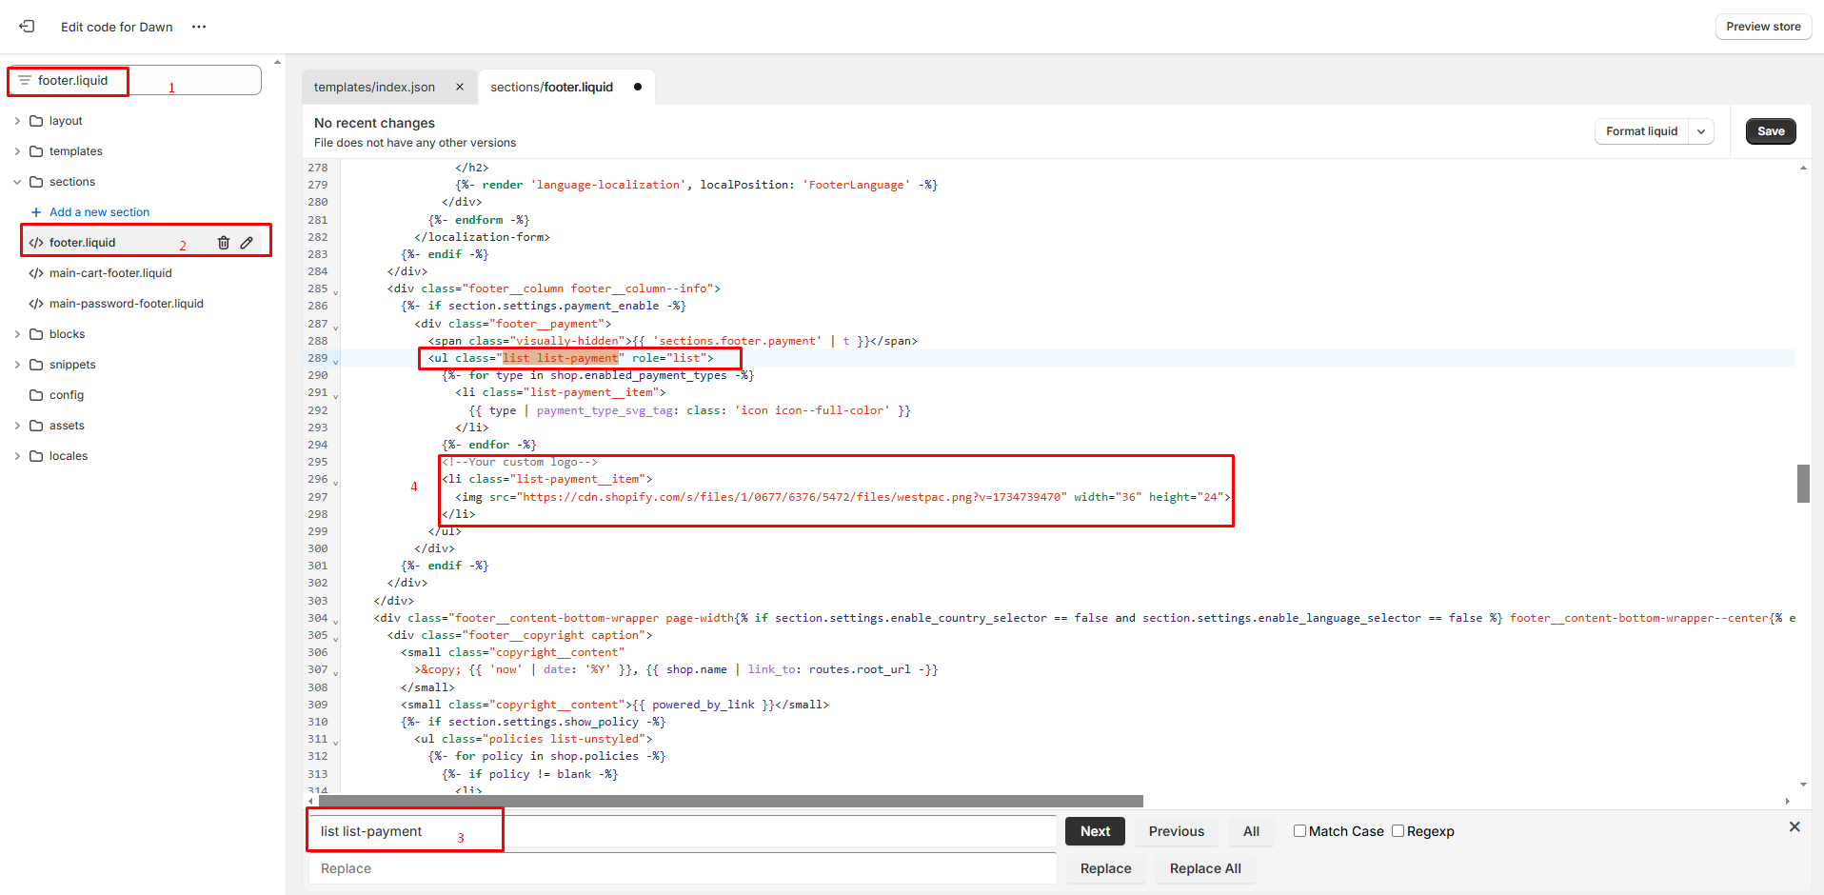The image size is (1824, 895).
Task: Click the config folder icon
Action: [36, 395]
